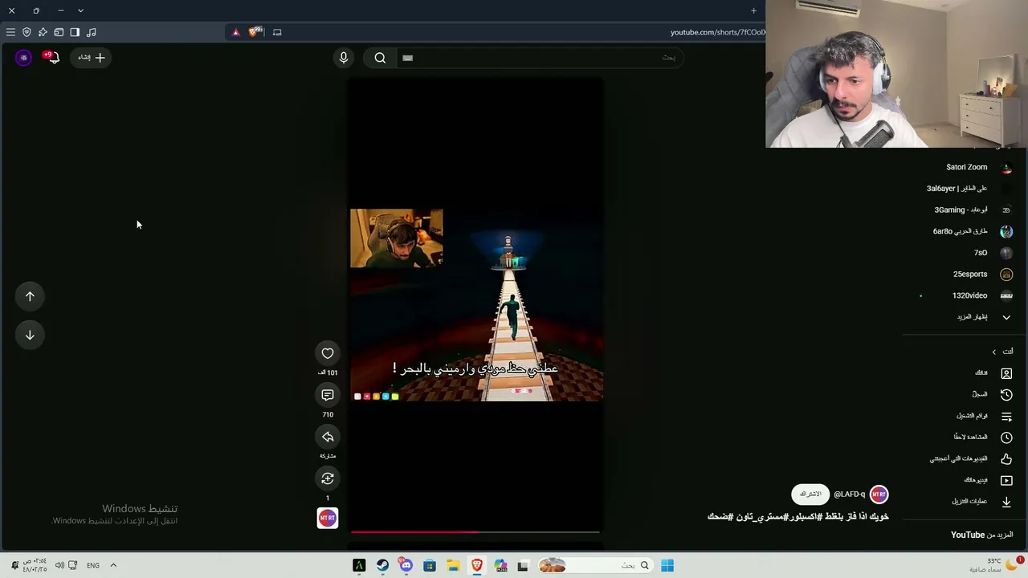
Task: Click the Create button with plus sign
Action: point(91,57)
